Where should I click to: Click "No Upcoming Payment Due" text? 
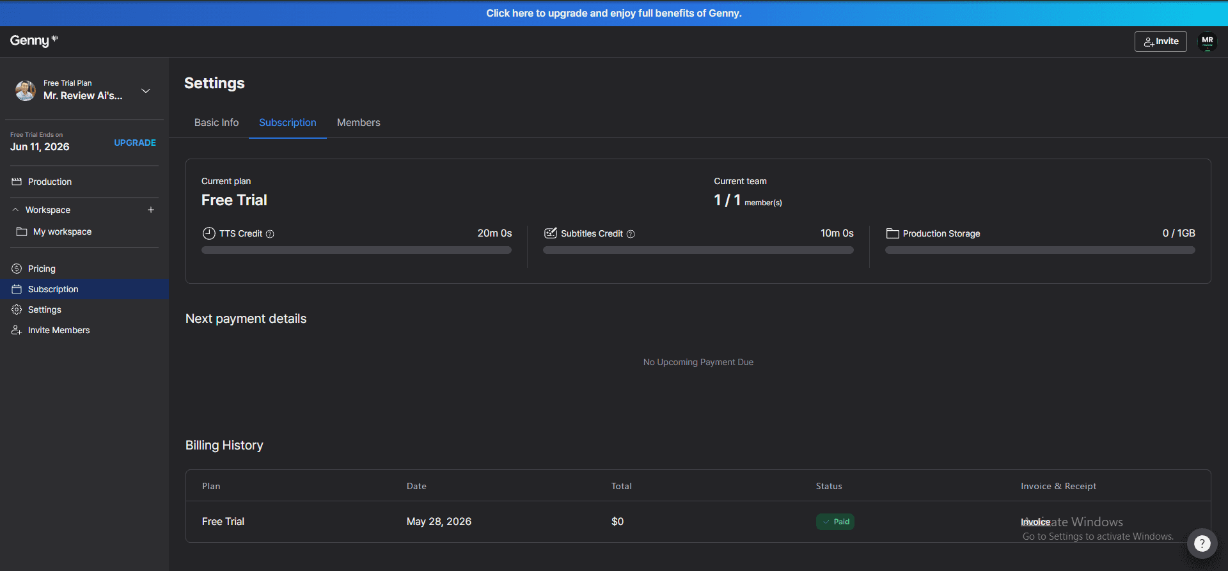pos(698,362)
